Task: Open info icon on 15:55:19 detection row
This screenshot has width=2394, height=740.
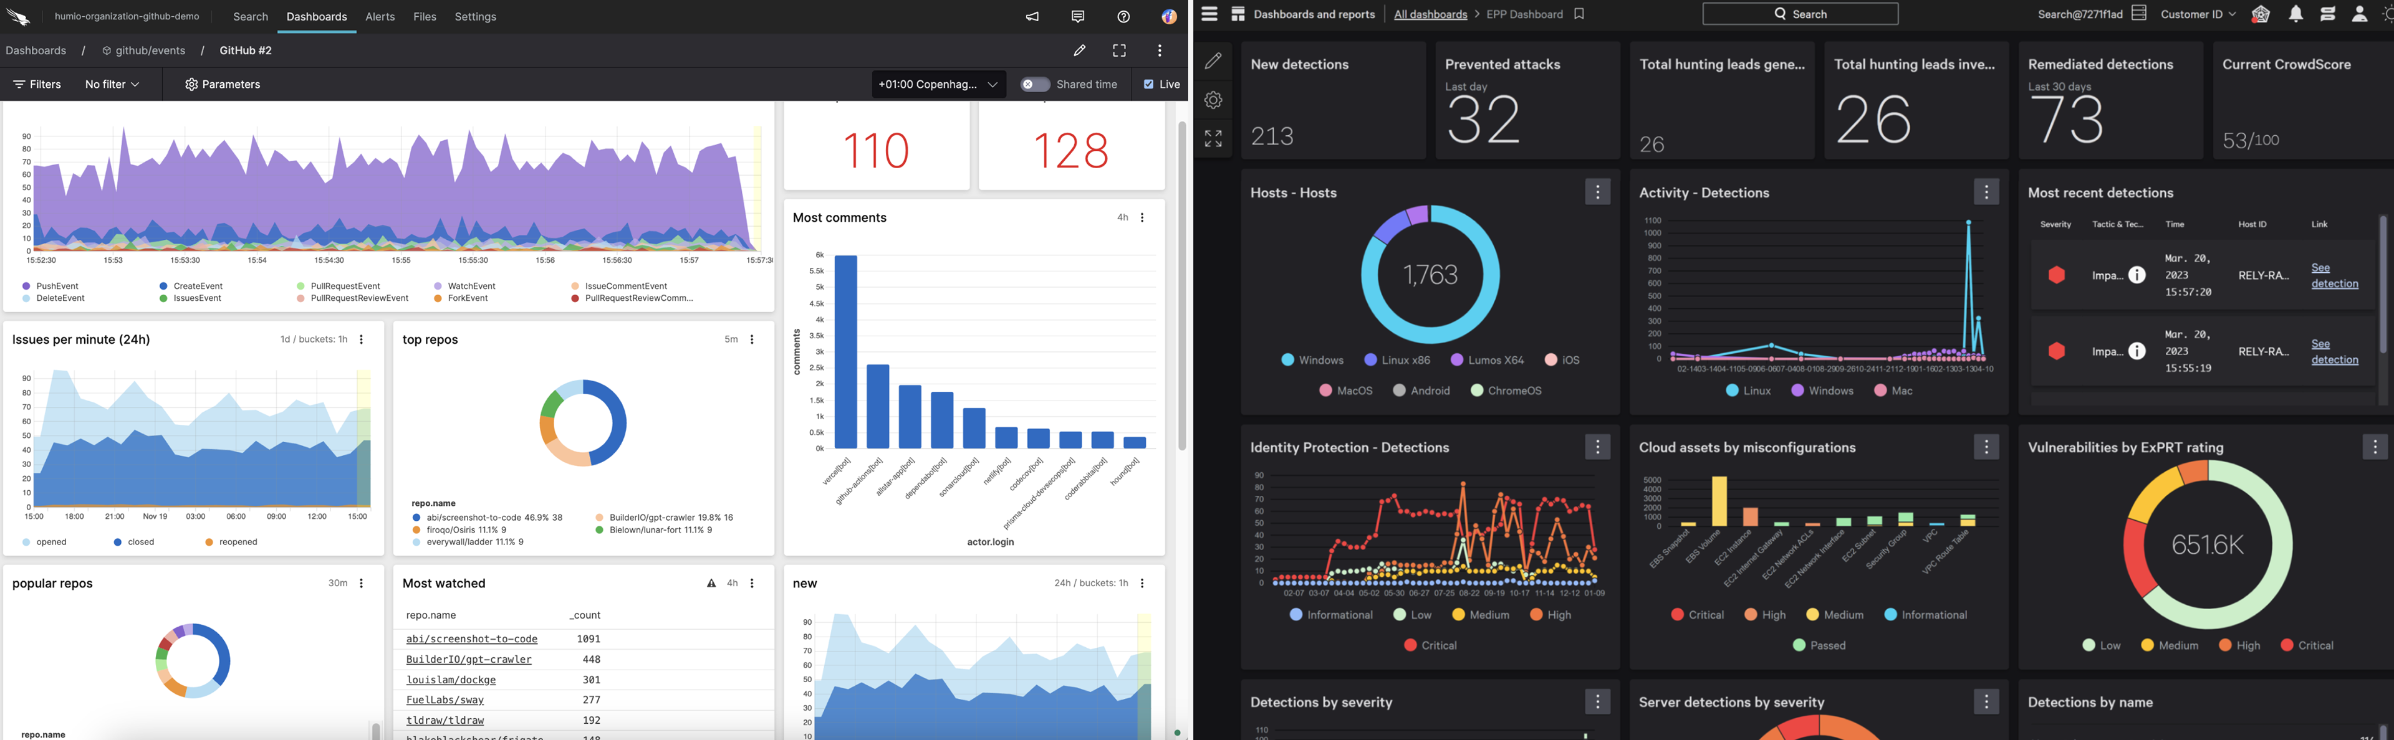Action: (x=2138, y=351)
